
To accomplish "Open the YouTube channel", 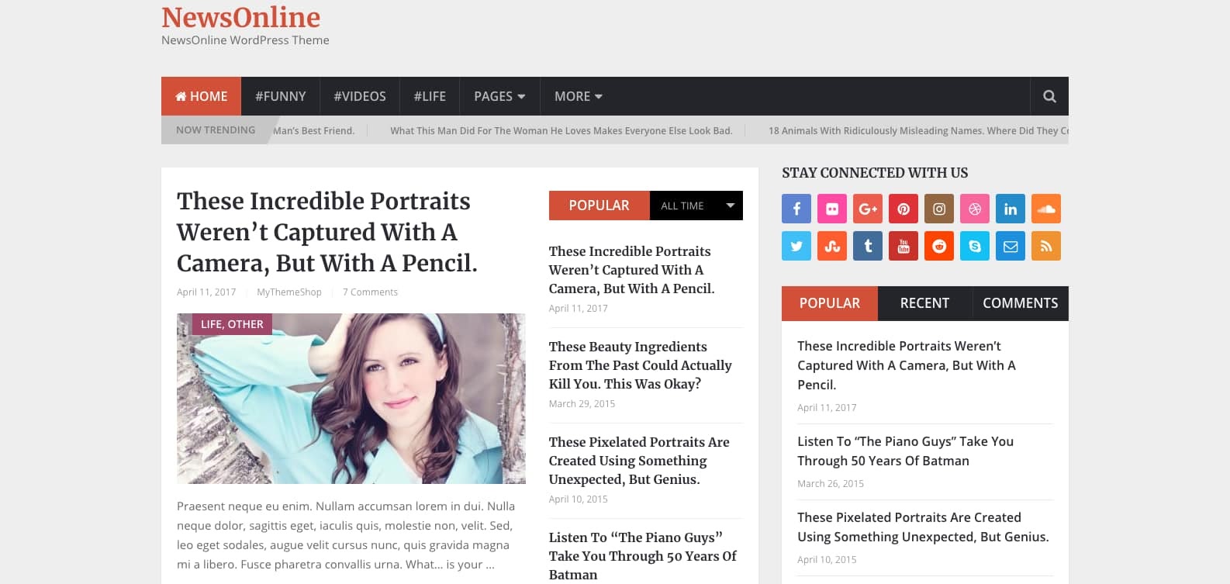I will (x=903, y=246).
